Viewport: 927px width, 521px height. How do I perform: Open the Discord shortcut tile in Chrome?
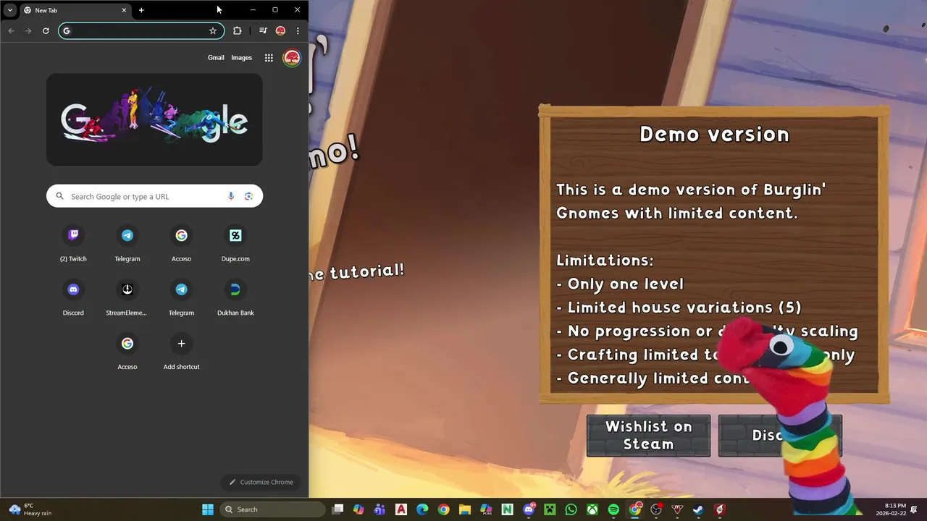pos(73,297)
